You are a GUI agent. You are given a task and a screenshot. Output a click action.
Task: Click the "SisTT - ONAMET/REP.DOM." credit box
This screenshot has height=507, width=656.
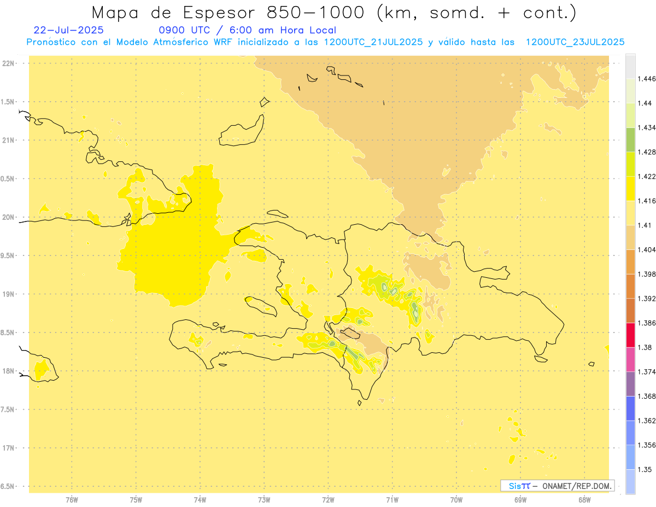pyautogui.click(x=558, y=486)
